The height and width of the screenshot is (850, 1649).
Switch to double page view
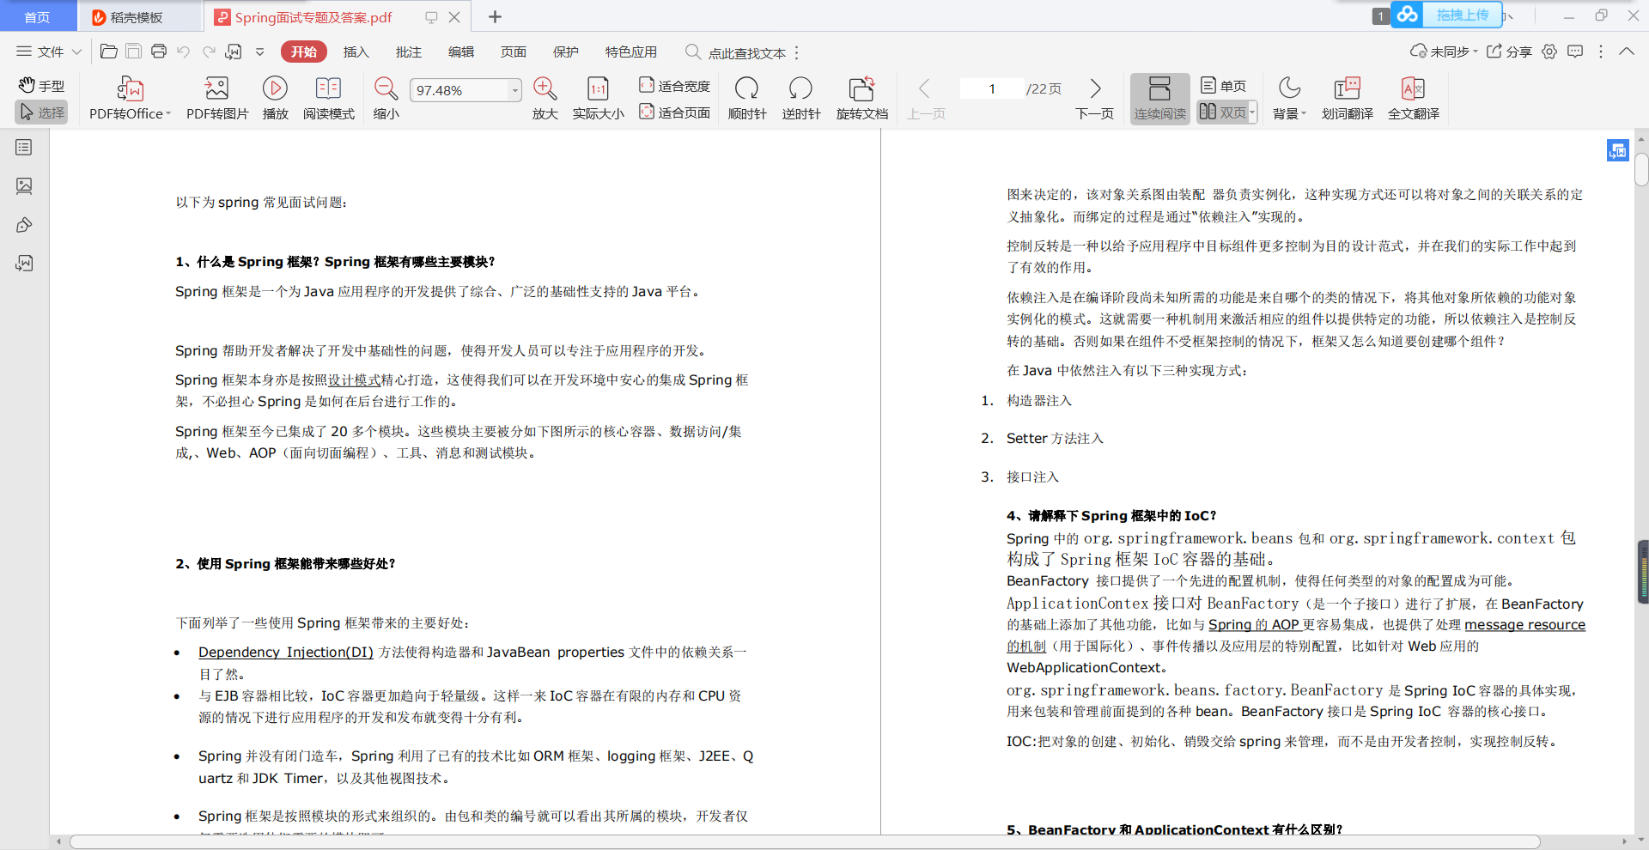coord(1222,112)
